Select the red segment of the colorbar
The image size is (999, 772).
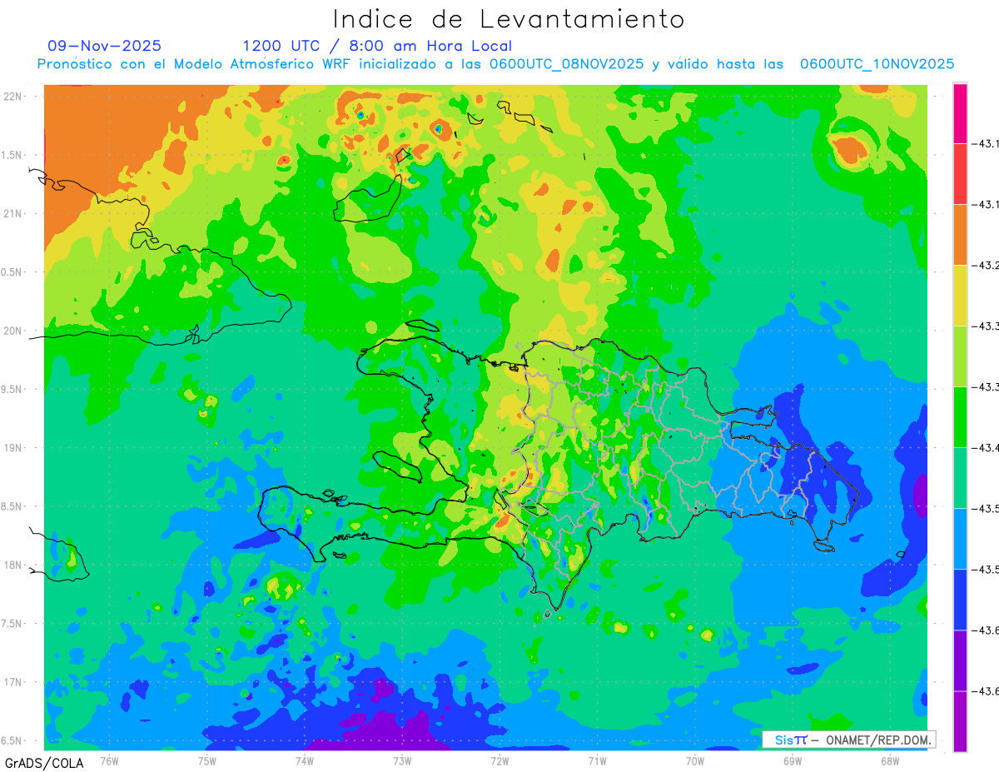click(x=960, y=174)
